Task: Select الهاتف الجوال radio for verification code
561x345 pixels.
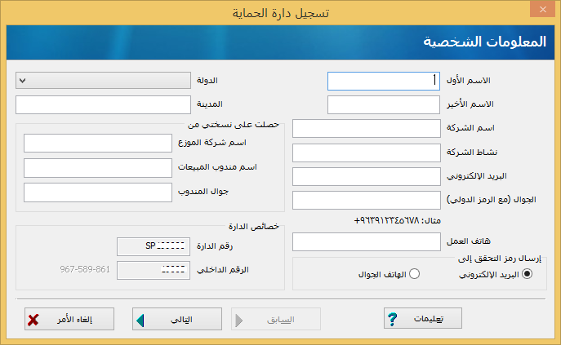Action: click(x=414, y=274)
